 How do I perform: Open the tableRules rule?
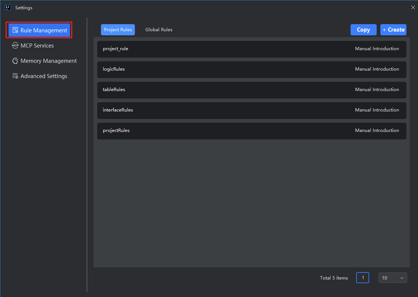point(114,90)
